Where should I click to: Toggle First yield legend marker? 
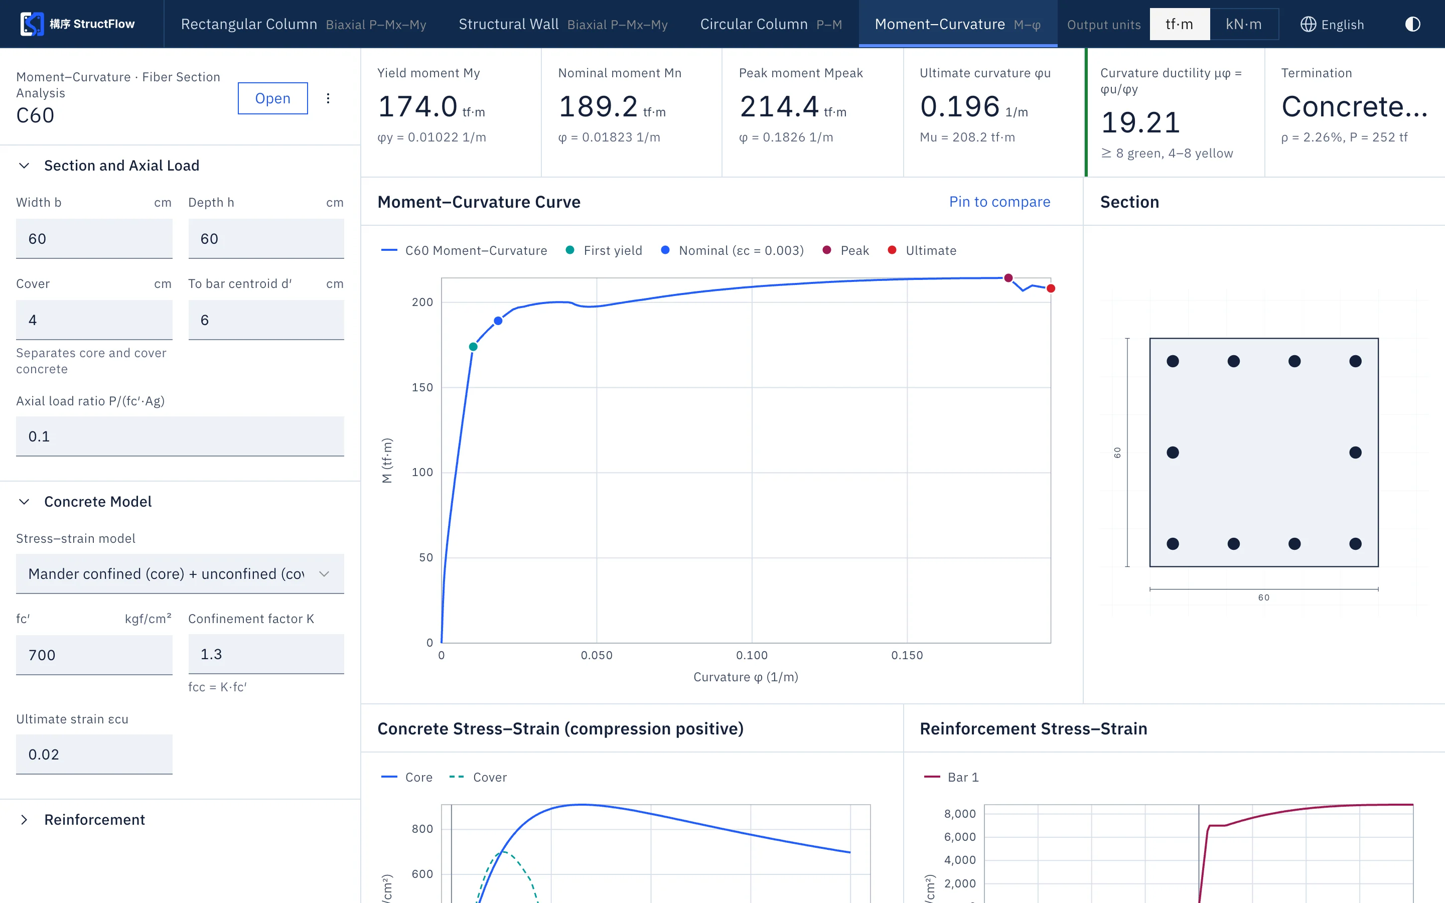(x=604, y=250)
